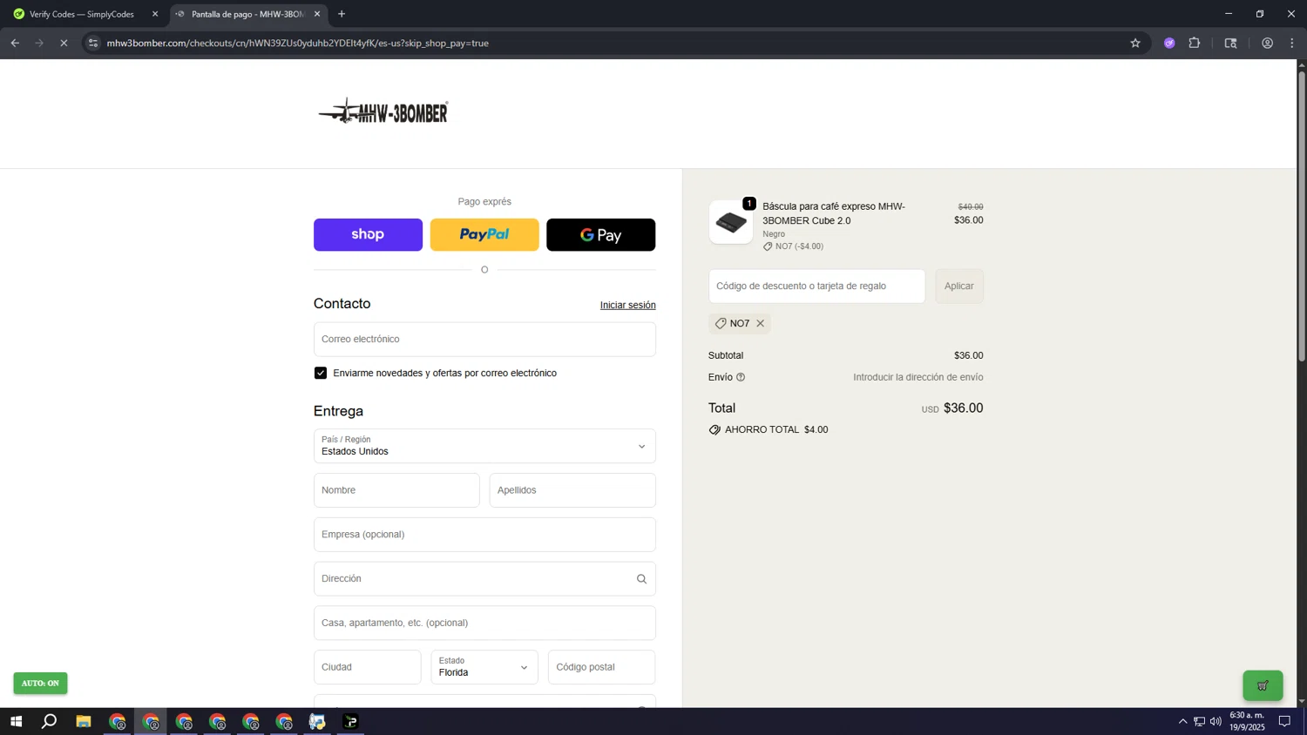Viewport: 1307px width, 735px height.
Task: Click the Nombre input field
Action: pos(396,490)
